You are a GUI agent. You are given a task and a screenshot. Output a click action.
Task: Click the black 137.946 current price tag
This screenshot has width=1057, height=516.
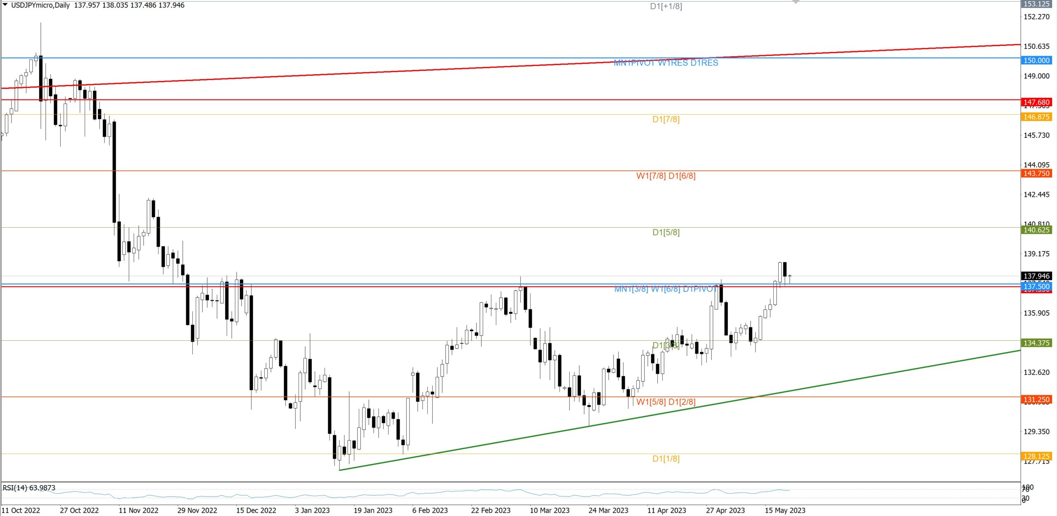1036,276
